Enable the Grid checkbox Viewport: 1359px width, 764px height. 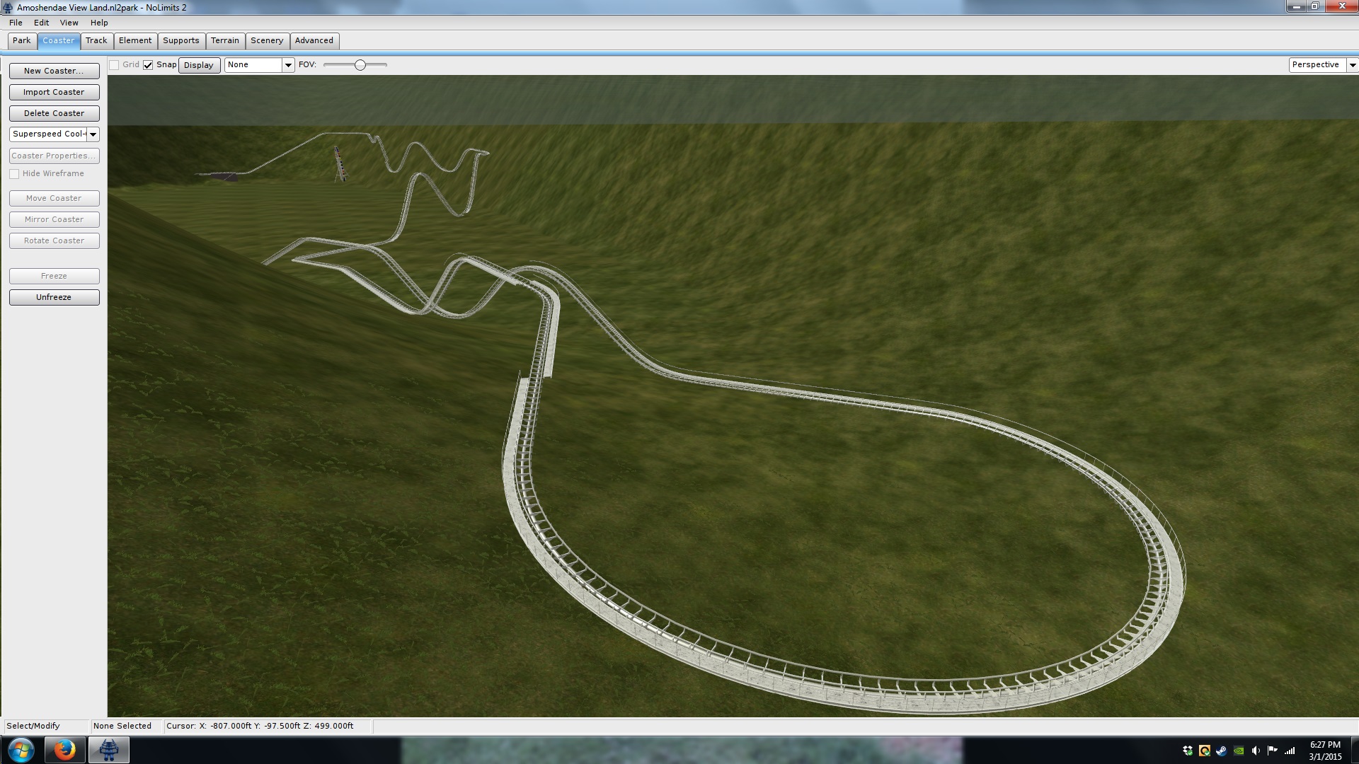coord(114,65)
